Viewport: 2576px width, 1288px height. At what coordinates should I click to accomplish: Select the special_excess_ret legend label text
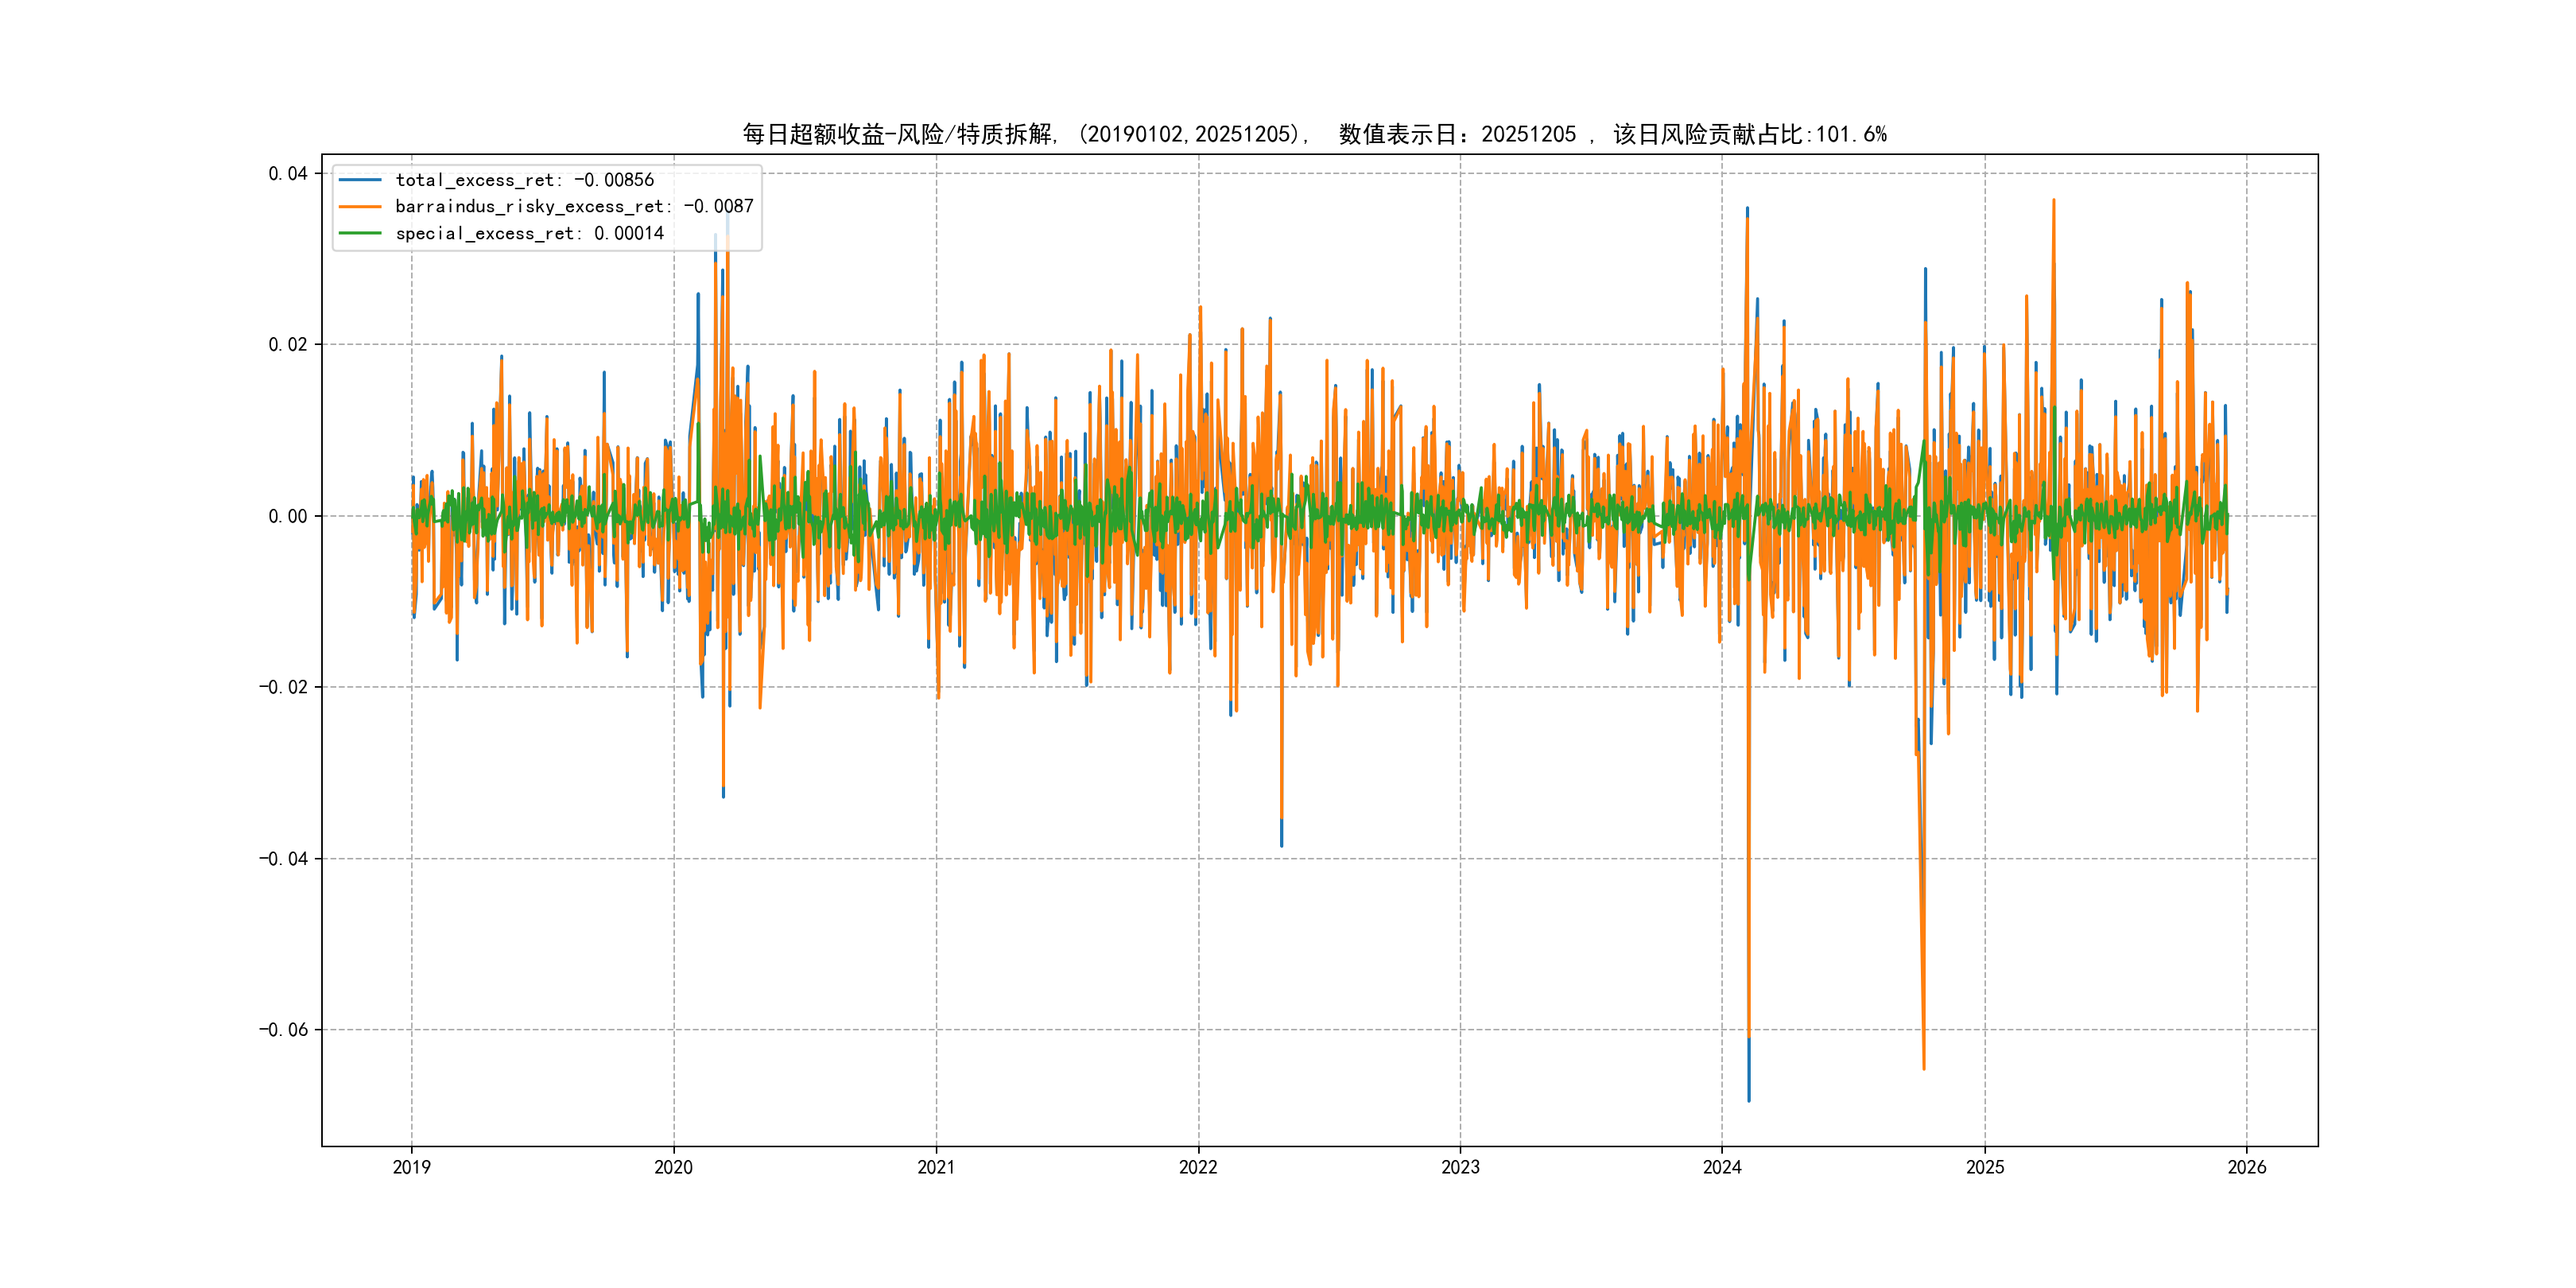coord(529,233)
